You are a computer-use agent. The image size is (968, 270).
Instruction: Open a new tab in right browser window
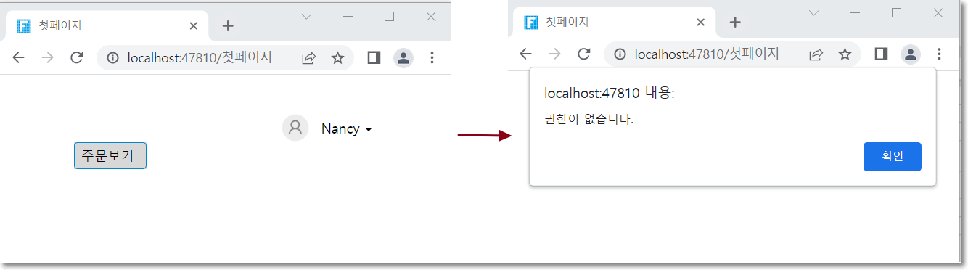tap(735, 22)
